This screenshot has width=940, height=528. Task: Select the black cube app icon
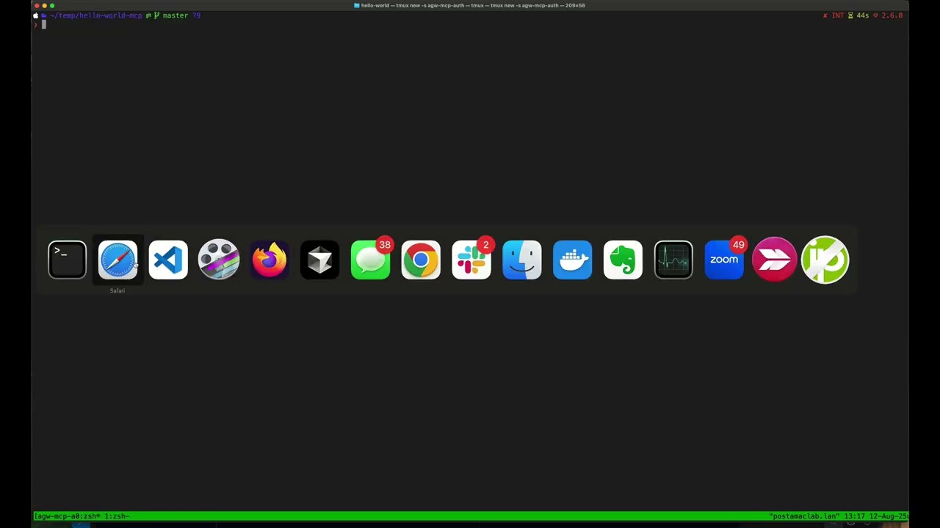[x=319, y=260]
